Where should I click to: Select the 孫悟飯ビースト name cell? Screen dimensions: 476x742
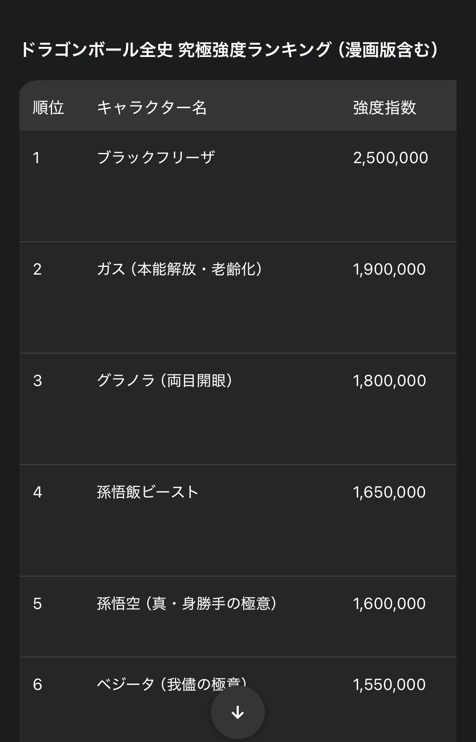[148, 492]
